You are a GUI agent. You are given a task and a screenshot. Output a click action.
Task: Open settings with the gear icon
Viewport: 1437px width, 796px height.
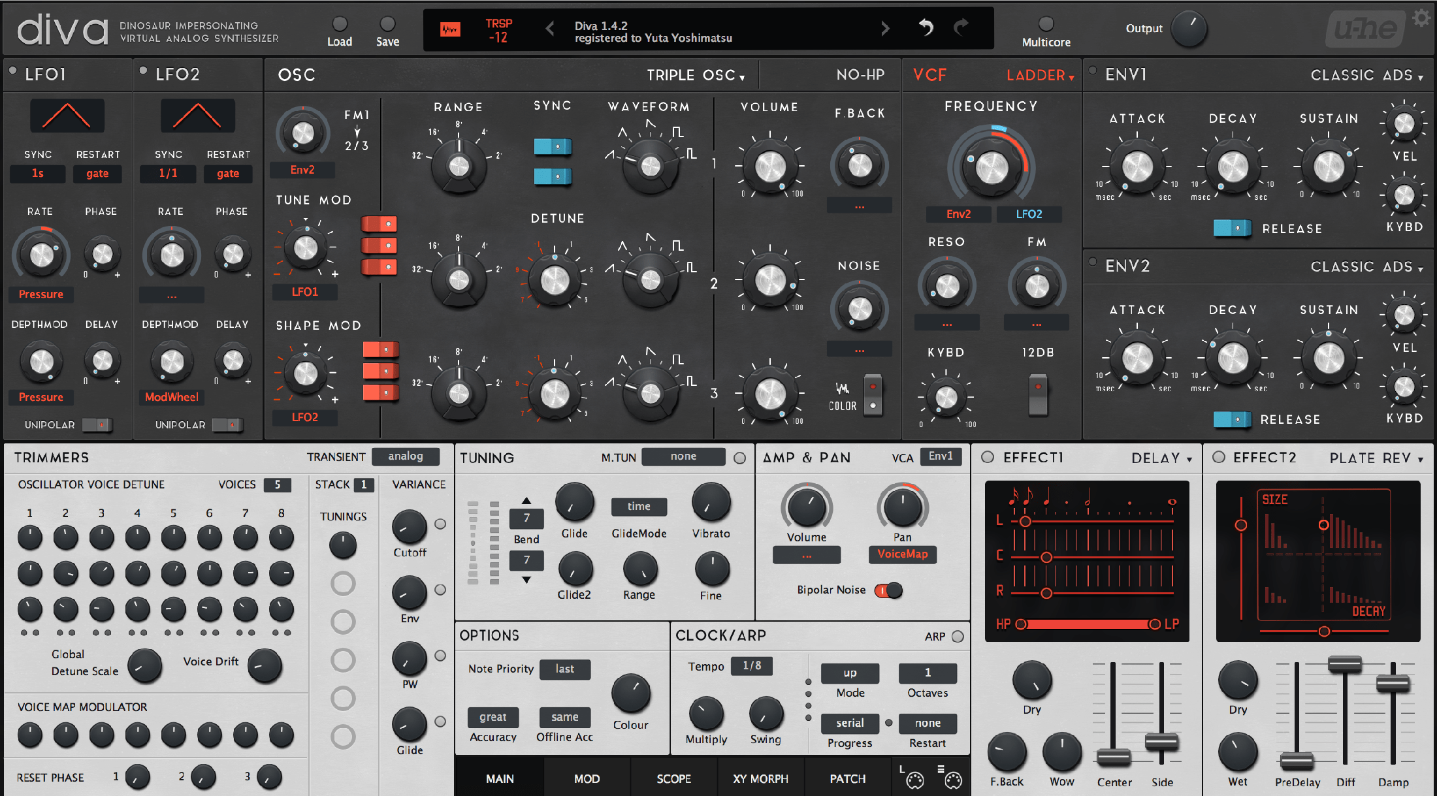tap(1421, 18)
